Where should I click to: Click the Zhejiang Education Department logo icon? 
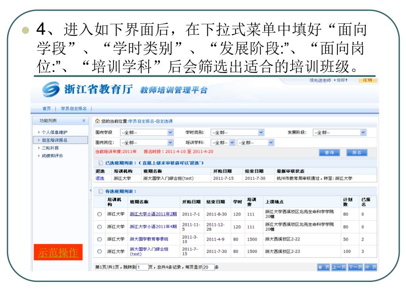tap(51, 89)
